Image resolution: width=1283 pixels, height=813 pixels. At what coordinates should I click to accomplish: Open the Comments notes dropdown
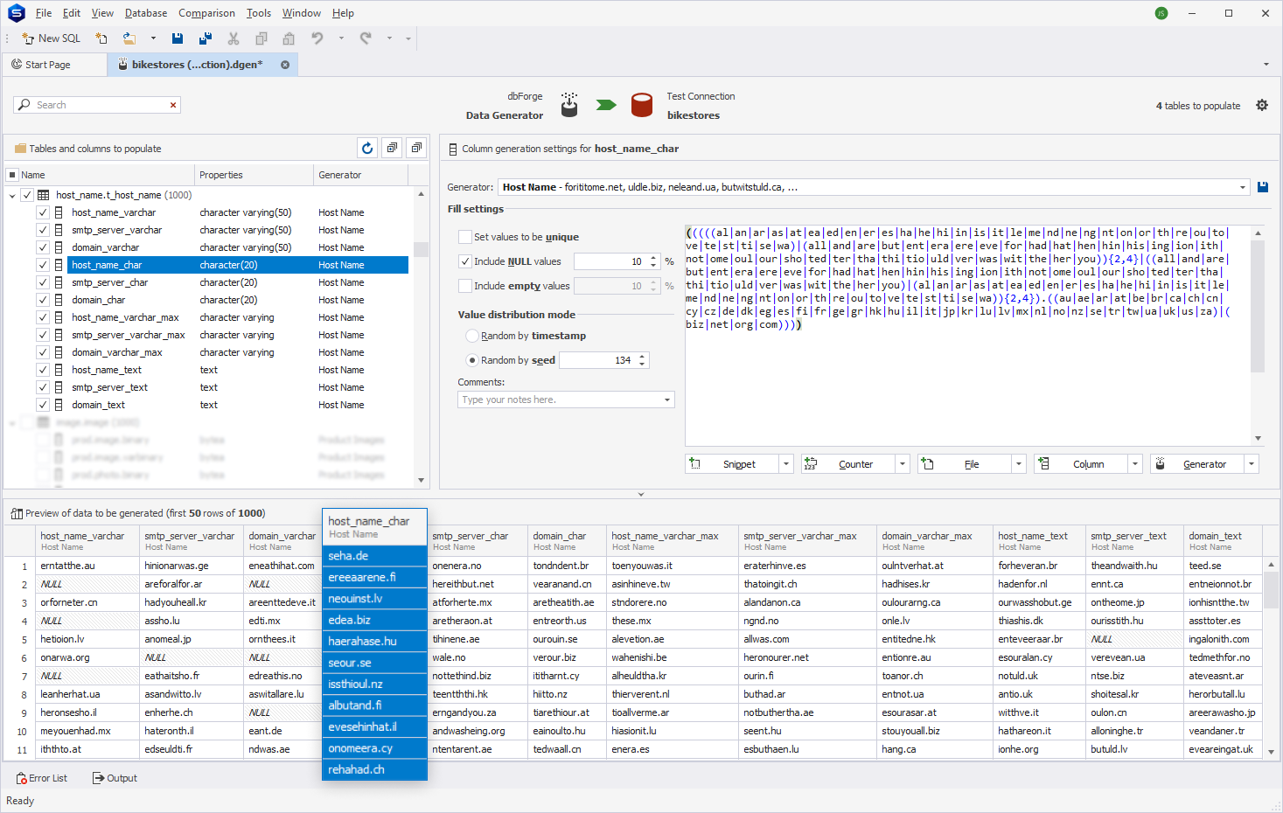pos(666,400)
